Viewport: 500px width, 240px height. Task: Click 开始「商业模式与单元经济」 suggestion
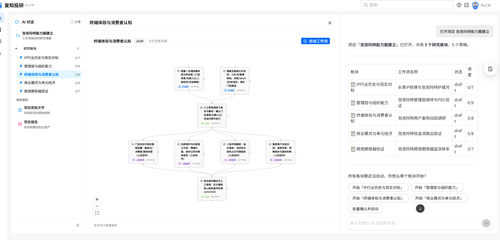(x=439, y=198)
